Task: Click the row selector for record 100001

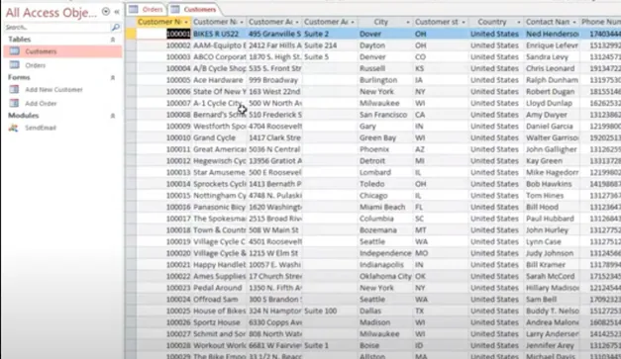Action: pos(131,34)
